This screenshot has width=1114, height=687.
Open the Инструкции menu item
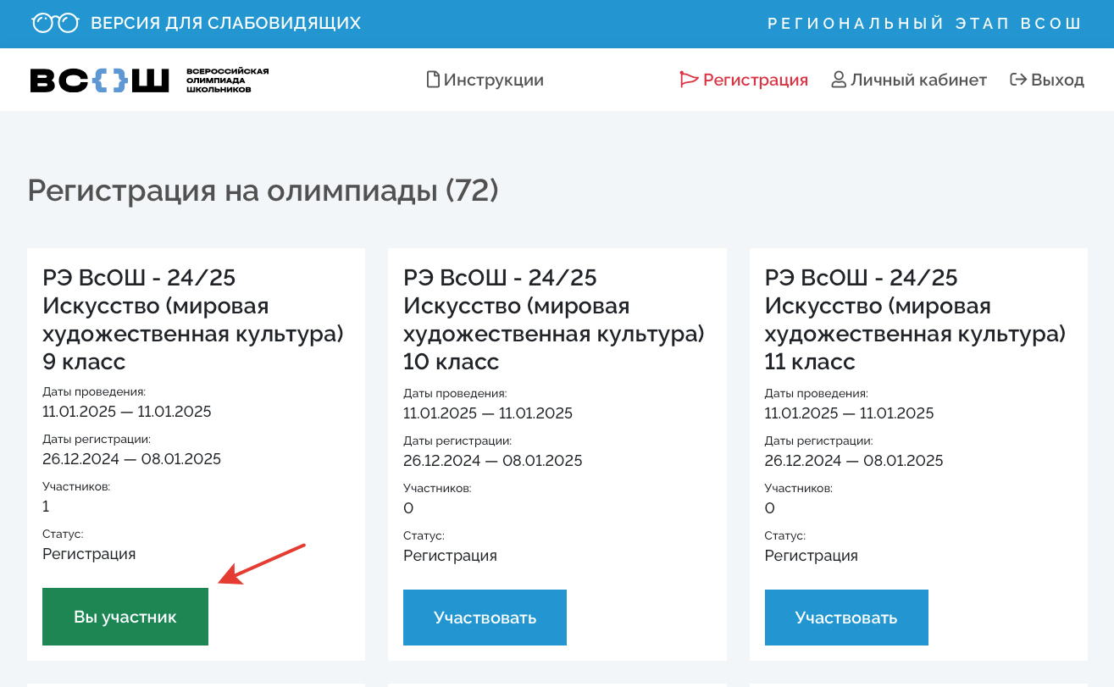click(x=494, y=80)
